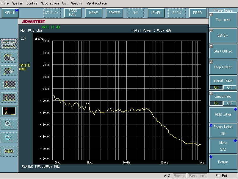Open the System menu
This screenshot has height=179, width=238.
click(18, 3)
